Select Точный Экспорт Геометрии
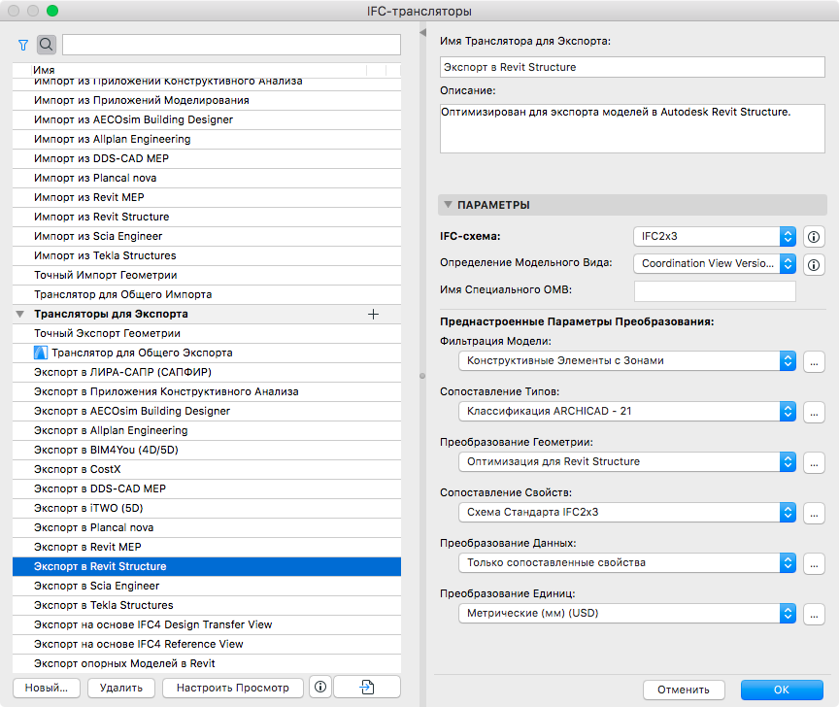The image size is (839, 707). [x=207, y=333]
